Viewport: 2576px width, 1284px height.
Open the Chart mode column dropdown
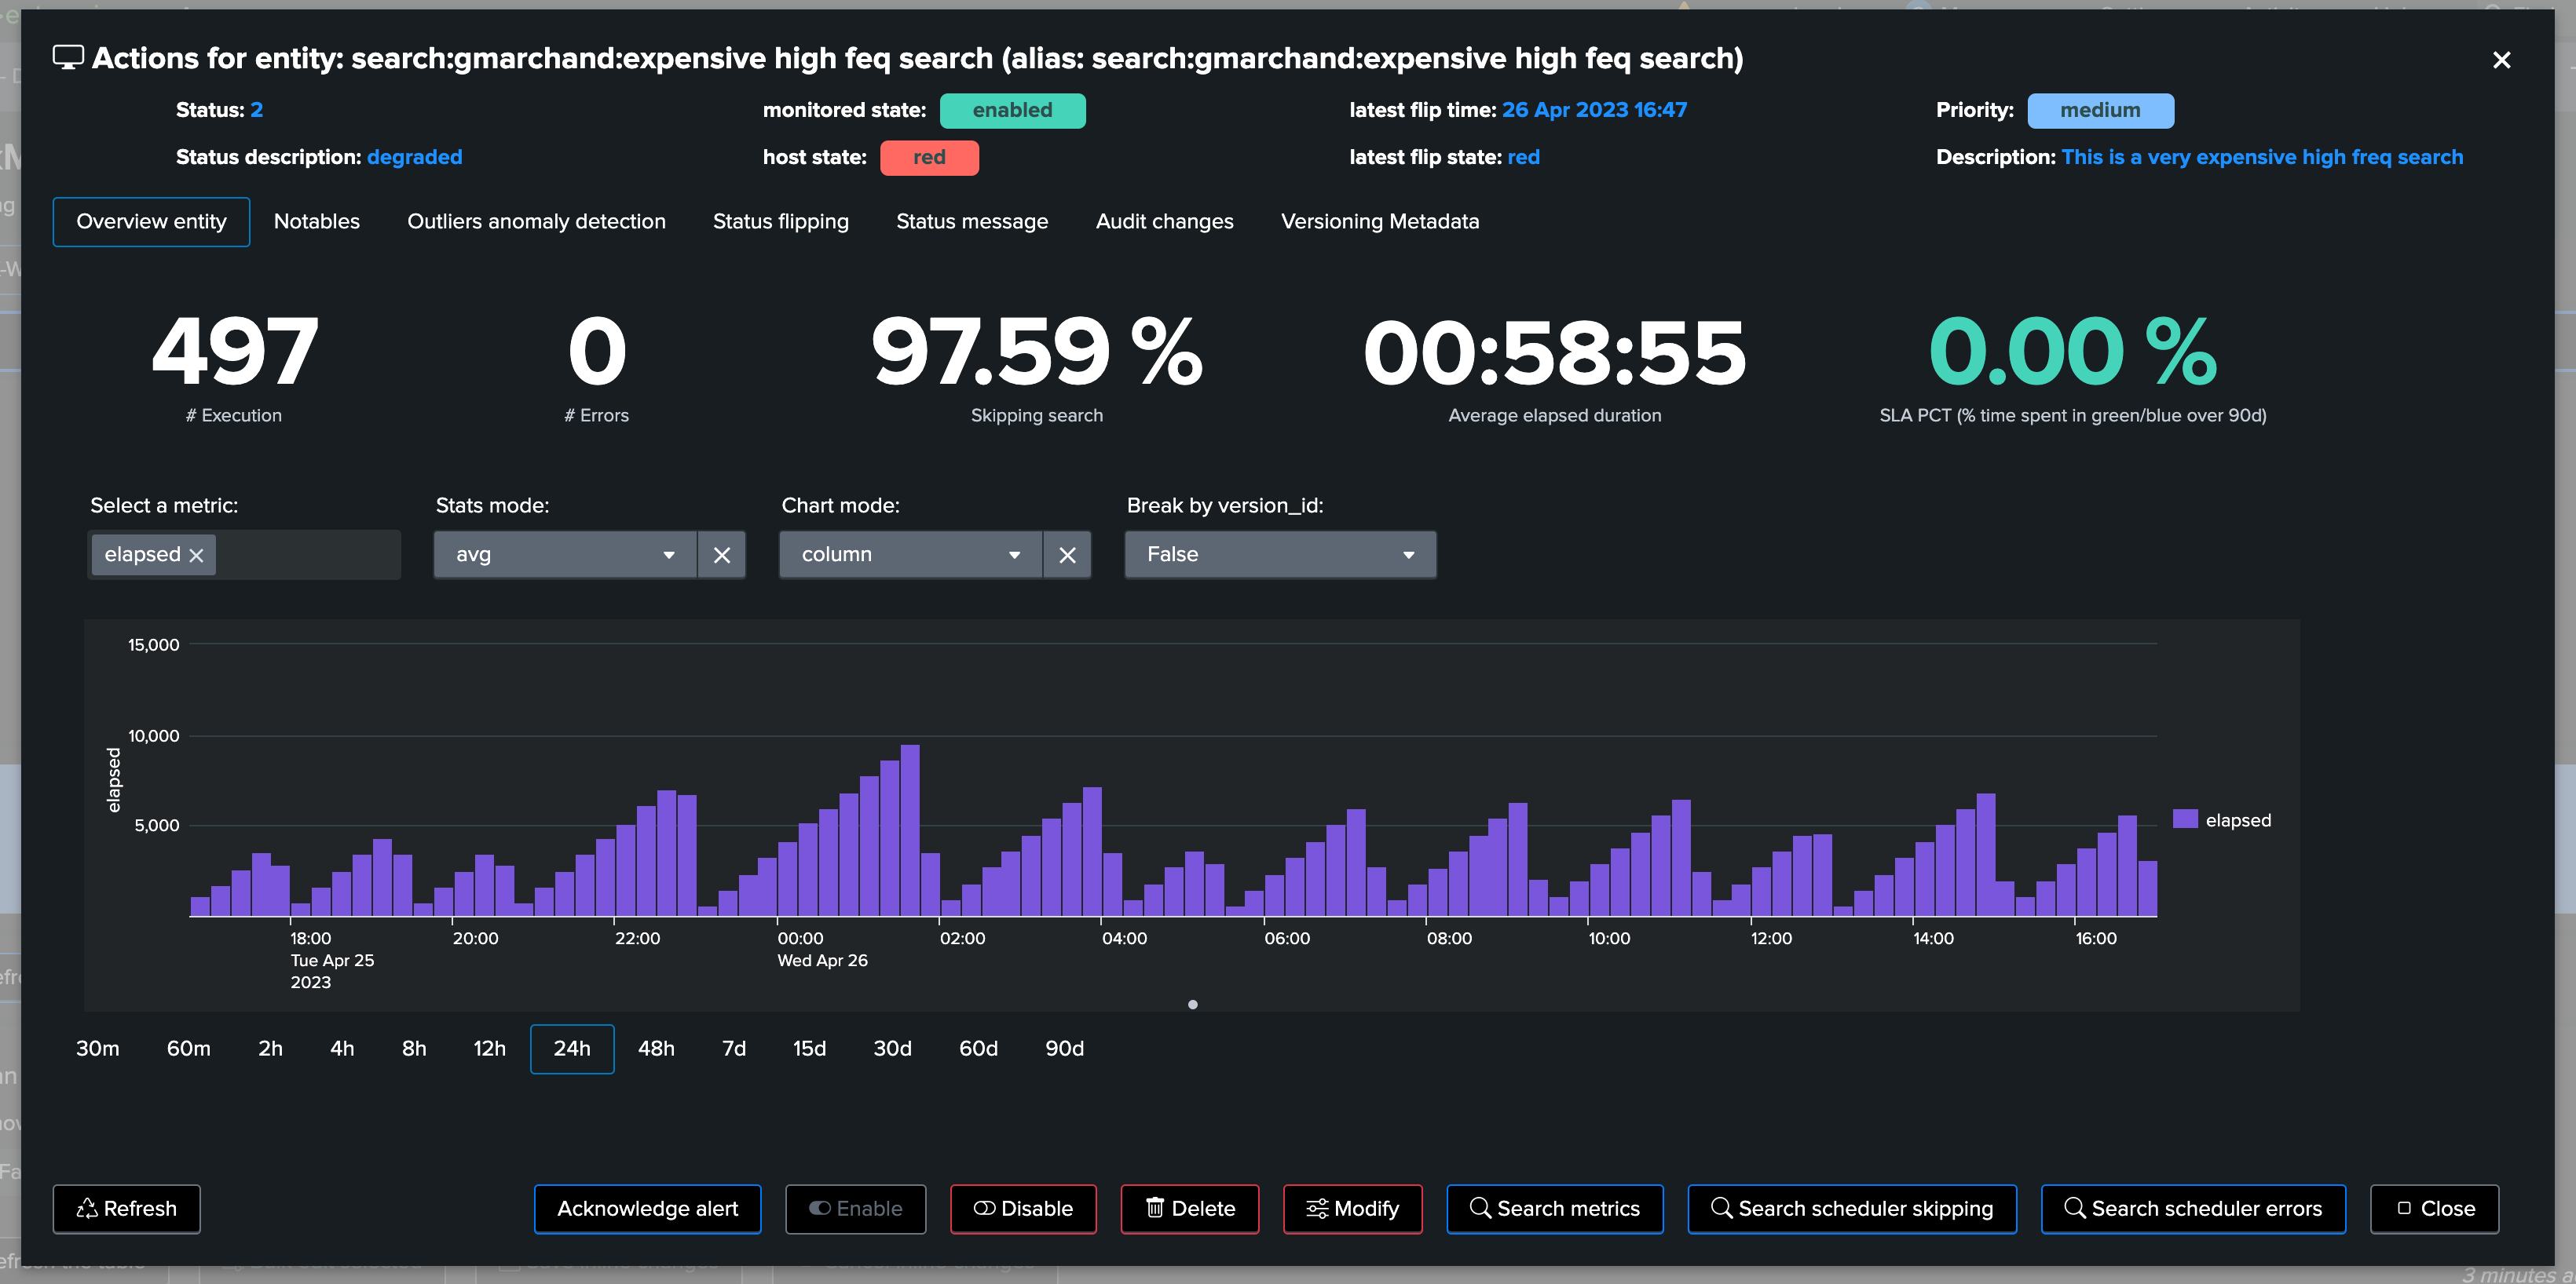[x=911, y=555]
